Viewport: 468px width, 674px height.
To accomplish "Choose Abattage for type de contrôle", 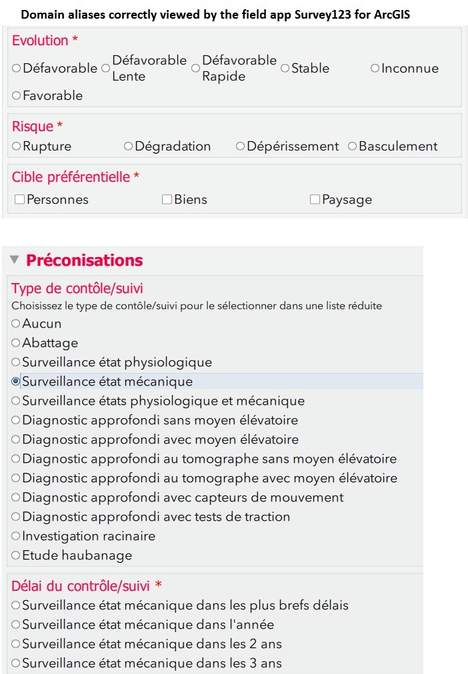I will (15, 342).
